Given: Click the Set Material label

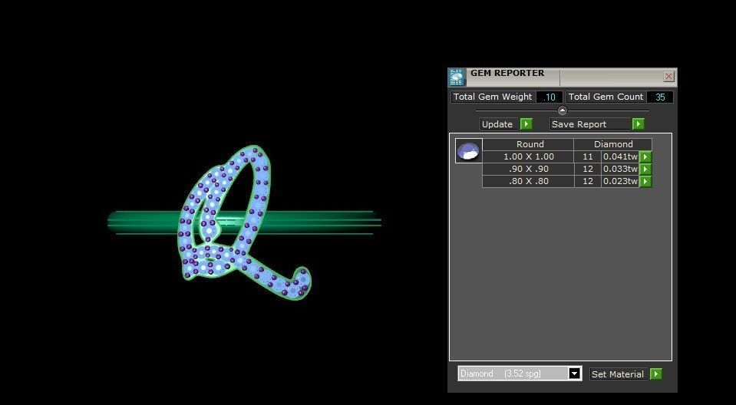Looking at the screenshot, I should click(617, 374).
